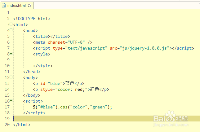This screenshot has height=132, width=200.
Task: Close the index.html tab
Action: (30, 5)
